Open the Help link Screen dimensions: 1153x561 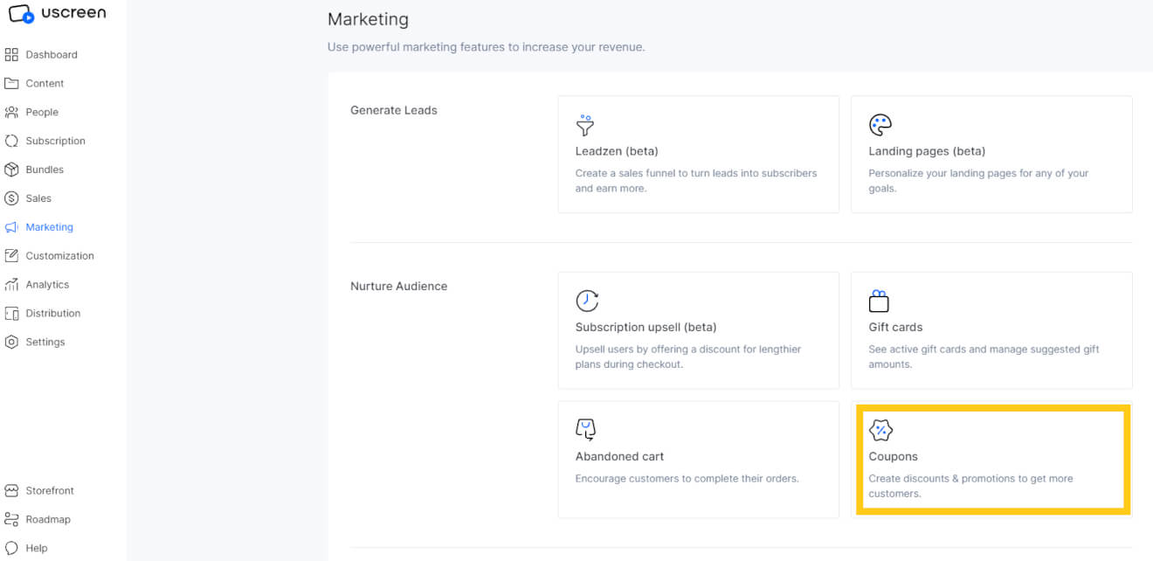pyautogui.click(x=37, y=549)
